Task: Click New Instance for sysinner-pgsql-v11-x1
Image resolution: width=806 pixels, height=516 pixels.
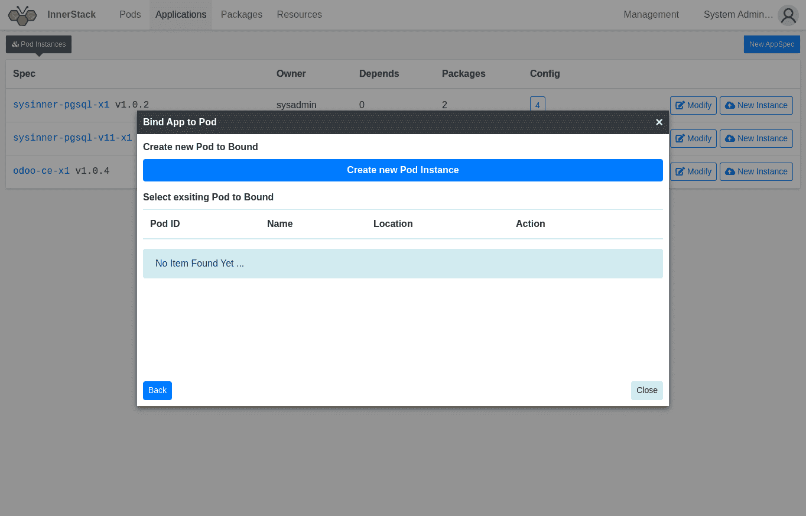Action: pos(756,138)
